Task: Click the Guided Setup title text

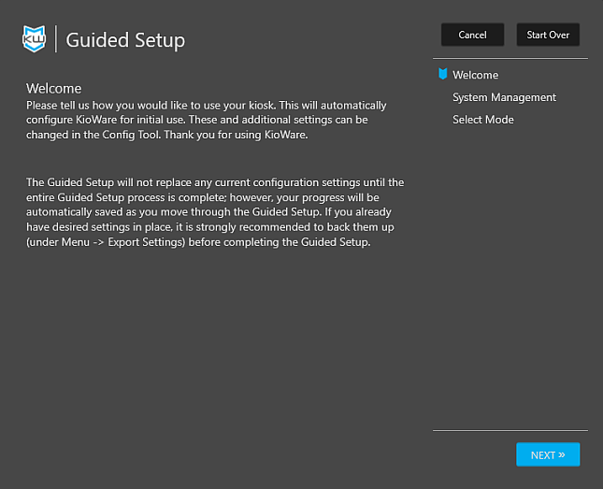Action: 125,40
